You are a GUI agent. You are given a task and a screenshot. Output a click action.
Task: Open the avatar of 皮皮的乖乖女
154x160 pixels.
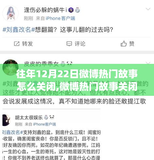coord(10,67)
